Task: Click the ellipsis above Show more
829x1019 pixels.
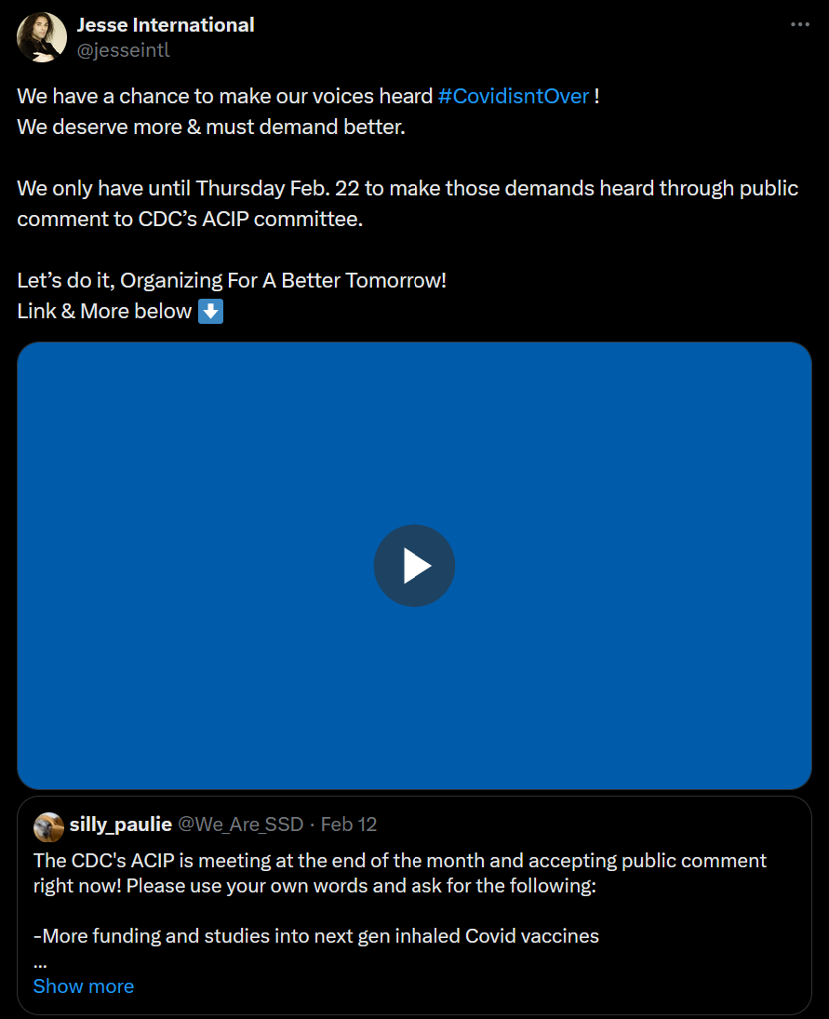Action: click(40, 965)
